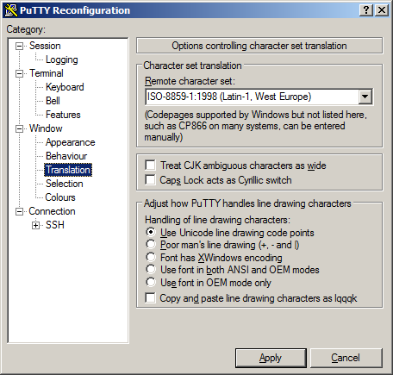
Task: Collapse the Session tree node
Action: click(19, 46)
